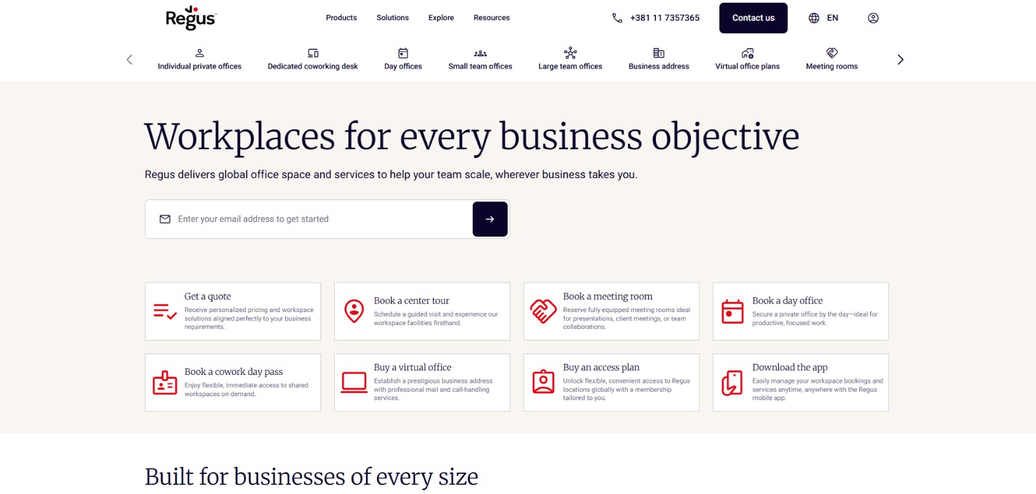
Task: Click the Small team offices group icon
Action: (480, 53)
